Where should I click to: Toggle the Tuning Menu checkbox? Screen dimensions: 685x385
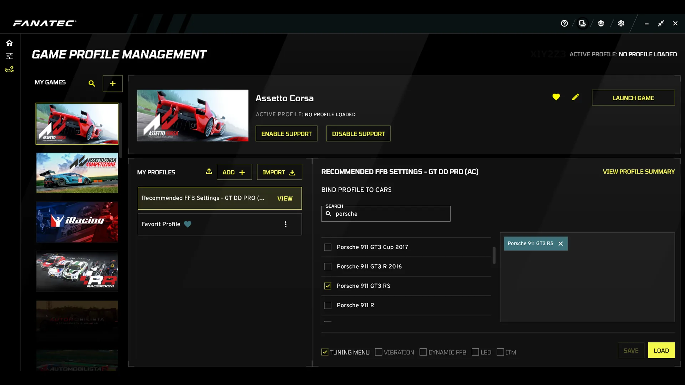click(325, 352)
